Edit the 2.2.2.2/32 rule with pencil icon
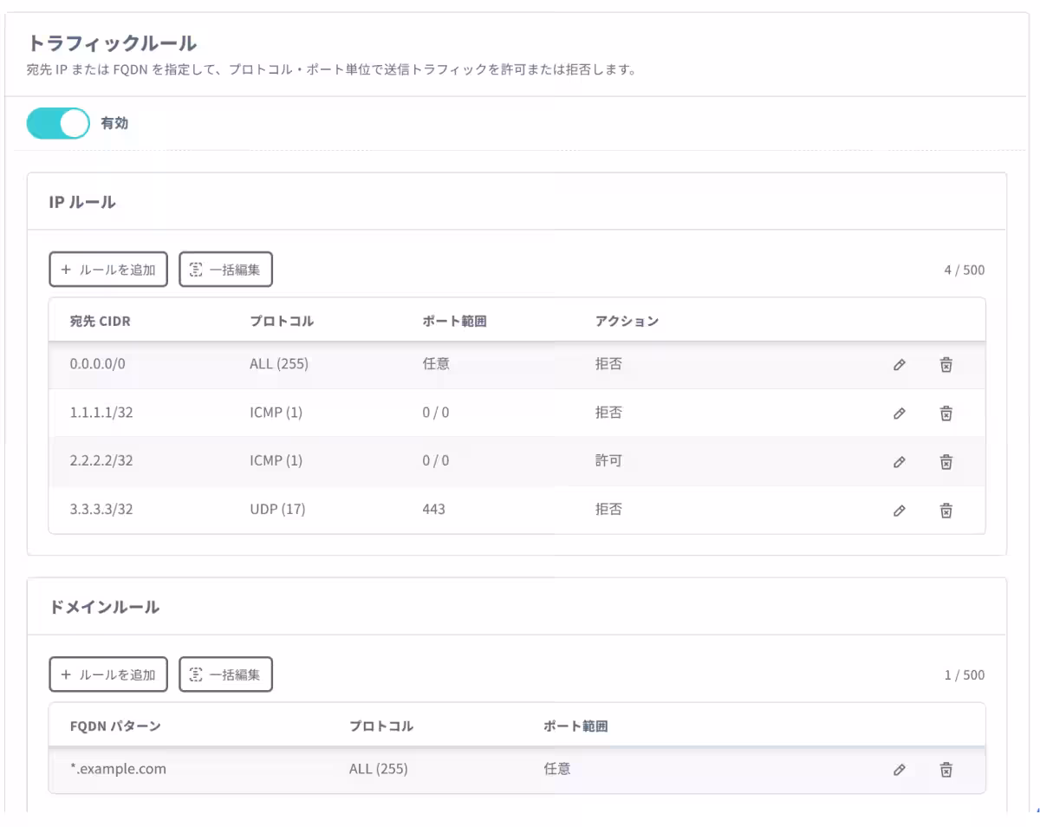 pyautogui.click(x=900, y=462)
